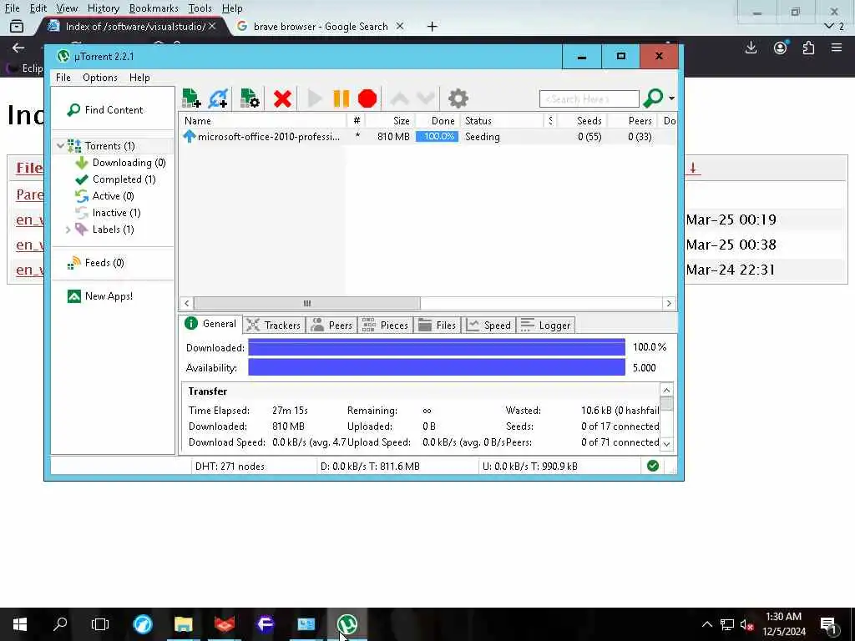
Task: Click Move Down Queue arrow icon
Action: pyautogui.click(x=426, y=98)
